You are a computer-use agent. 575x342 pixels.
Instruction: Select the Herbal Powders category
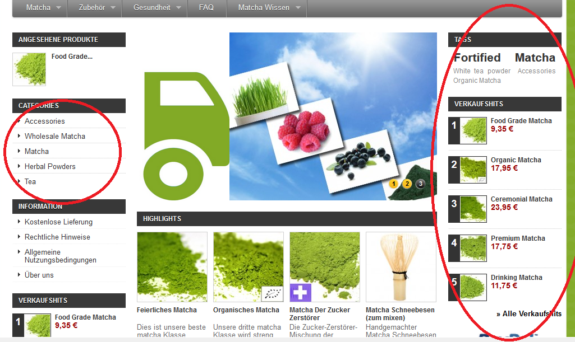[x=50, y=166]
